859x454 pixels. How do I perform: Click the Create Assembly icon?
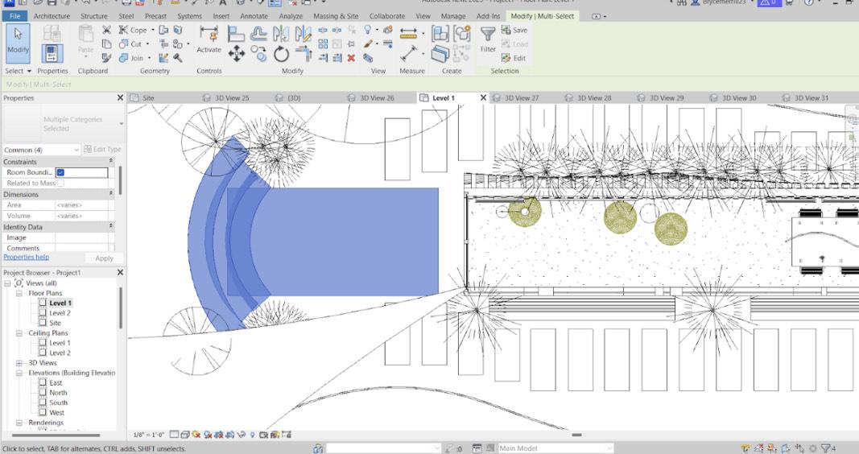click(440, 34)
